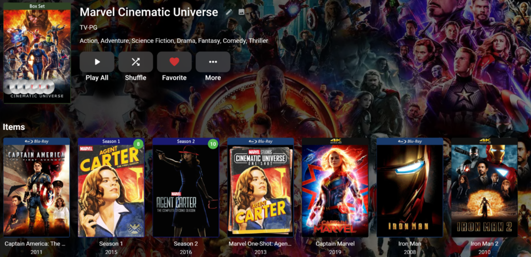Open Agent Carter Season 2 poster
Screen dimensions: 531x257
tap(186, 188)
